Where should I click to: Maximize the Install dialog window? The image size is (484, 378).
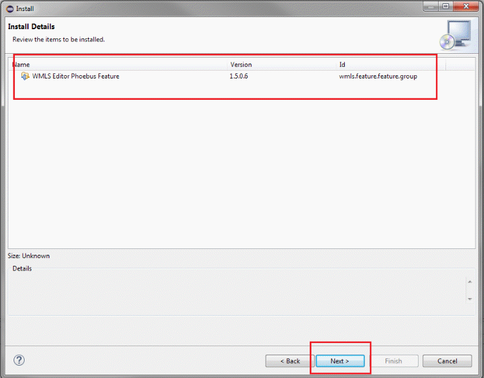click(x=446, y=6)
